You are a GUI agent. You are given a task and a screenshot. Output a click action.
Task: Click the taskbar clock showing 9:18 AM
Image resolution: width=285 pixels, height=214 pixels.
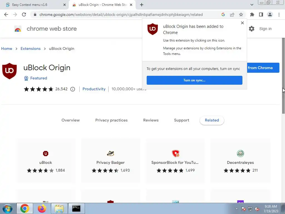pyautogui.click(x=271, y=209)
